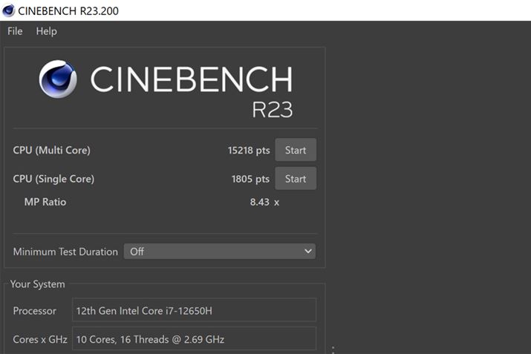Viewport: 531px width, 354px height.
Task: Open the Help menu
Action: [x=46, y=31]
